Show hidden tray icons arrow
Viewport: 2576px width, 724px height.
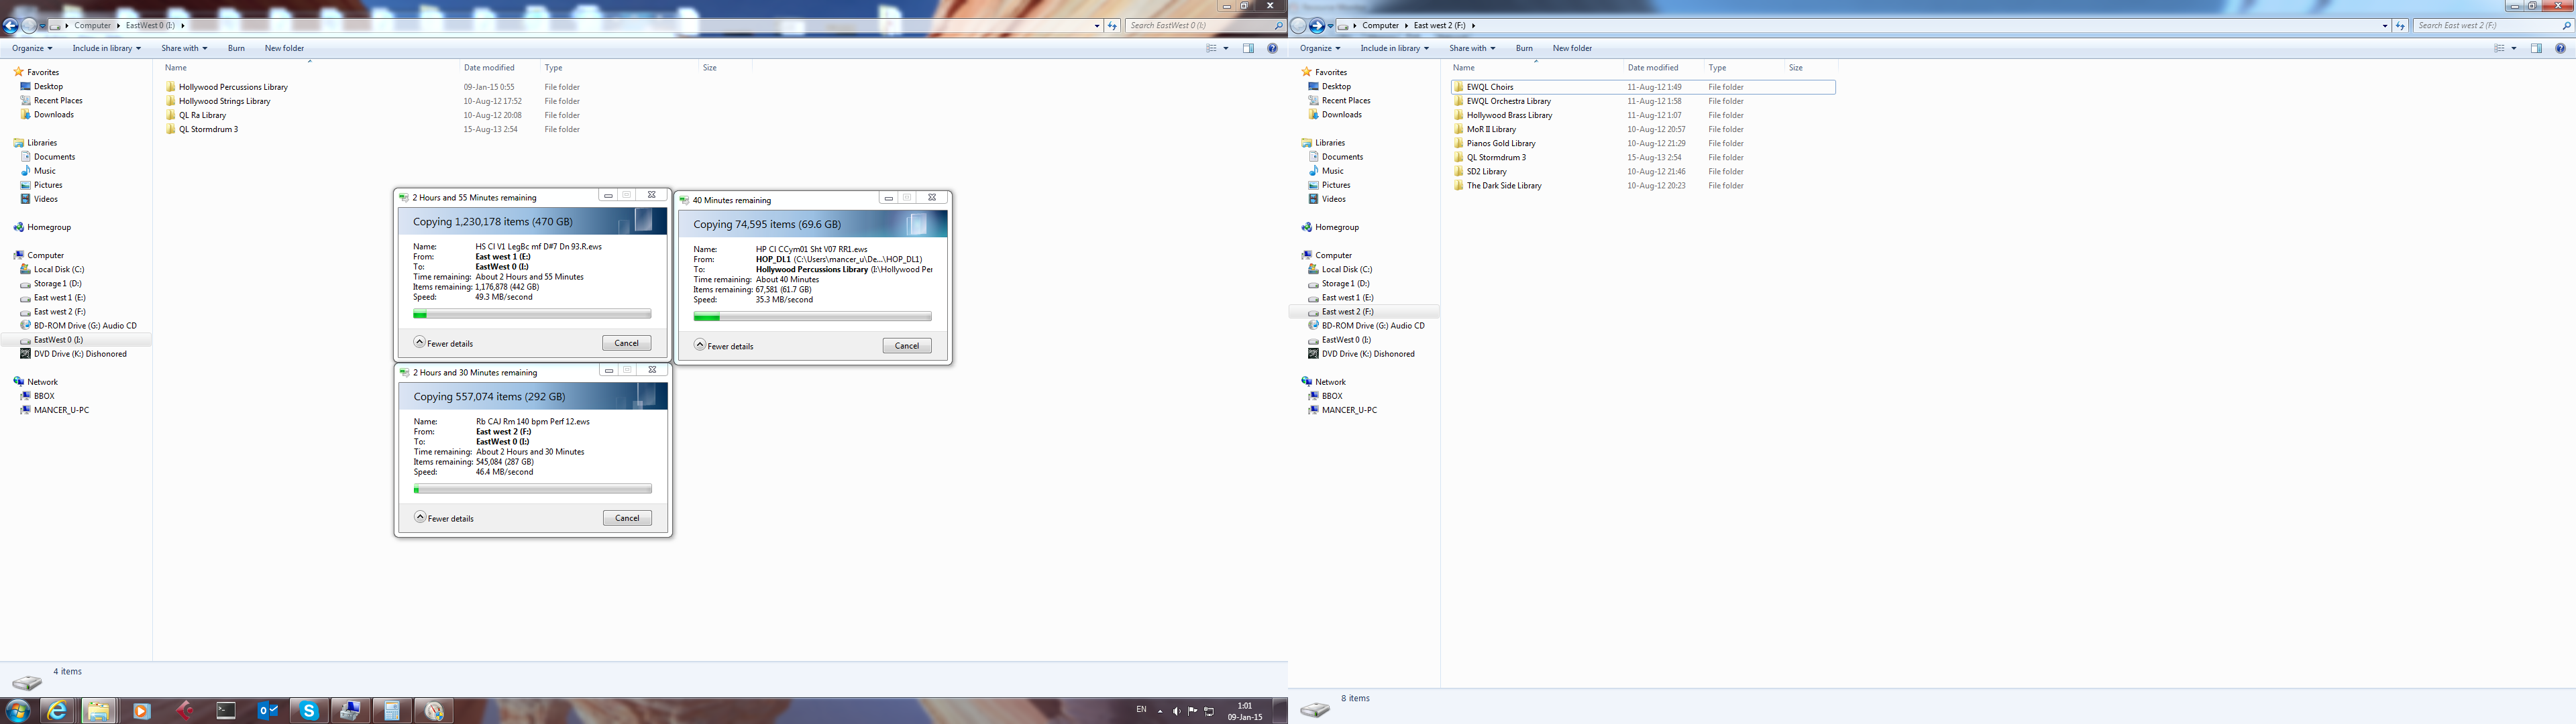(x=1160, y=711)
